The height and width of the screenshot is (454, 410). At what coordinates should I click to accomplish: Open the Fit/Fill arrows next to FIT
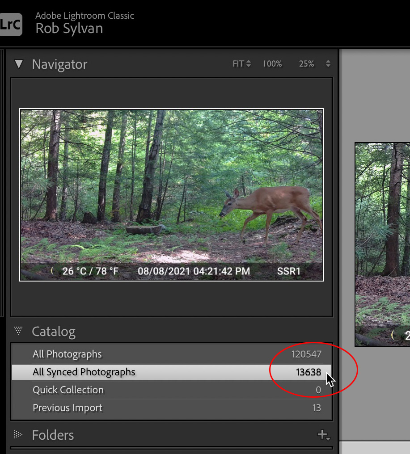coord(249,64)
